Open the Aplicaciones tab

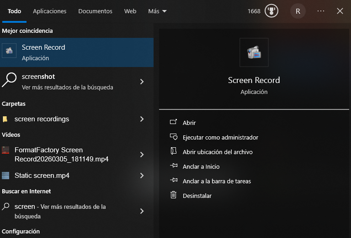(x=49, y=11)
